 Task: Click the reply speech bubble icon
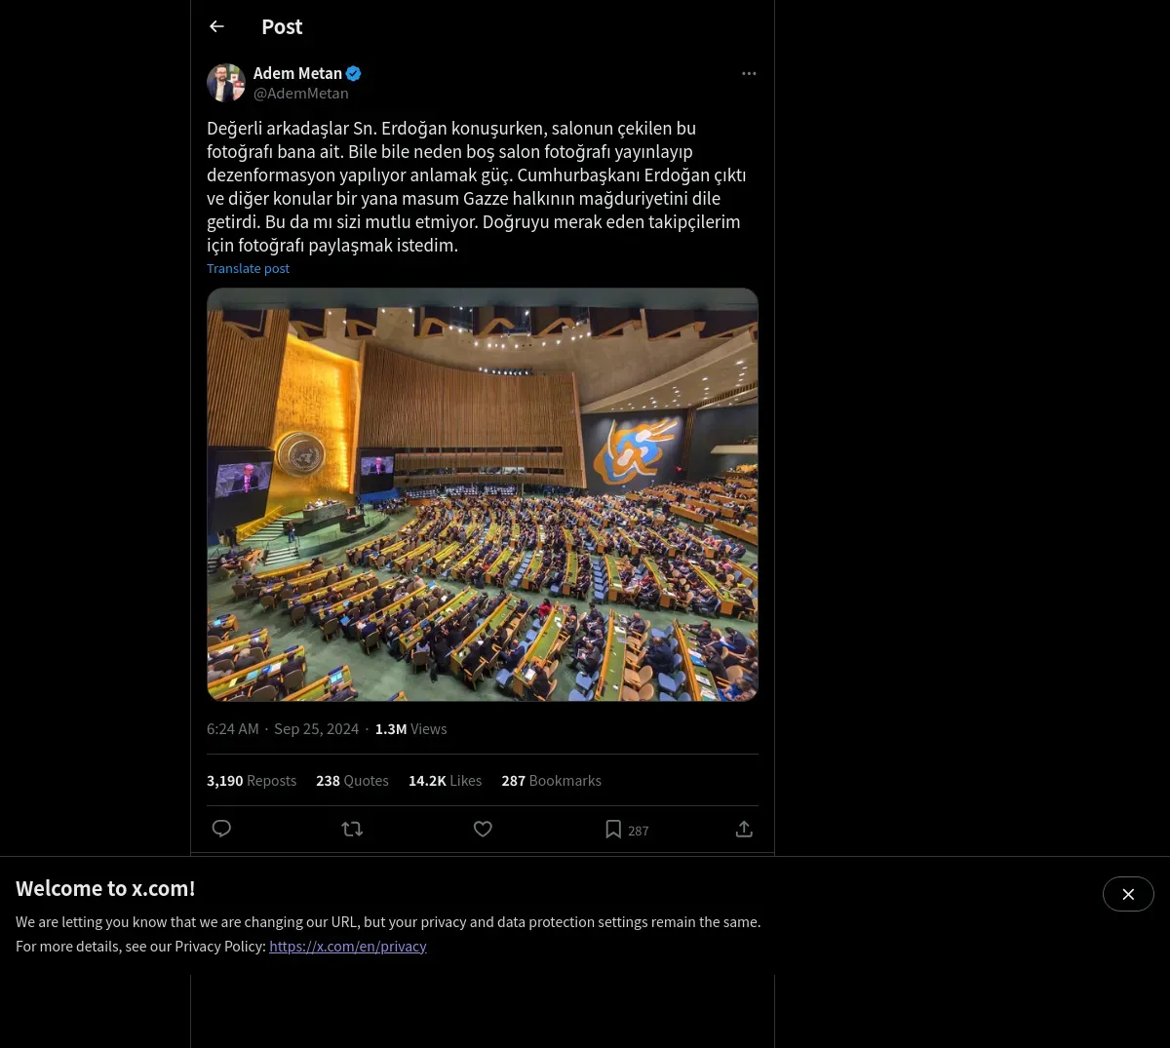click(x=221, y=829)
